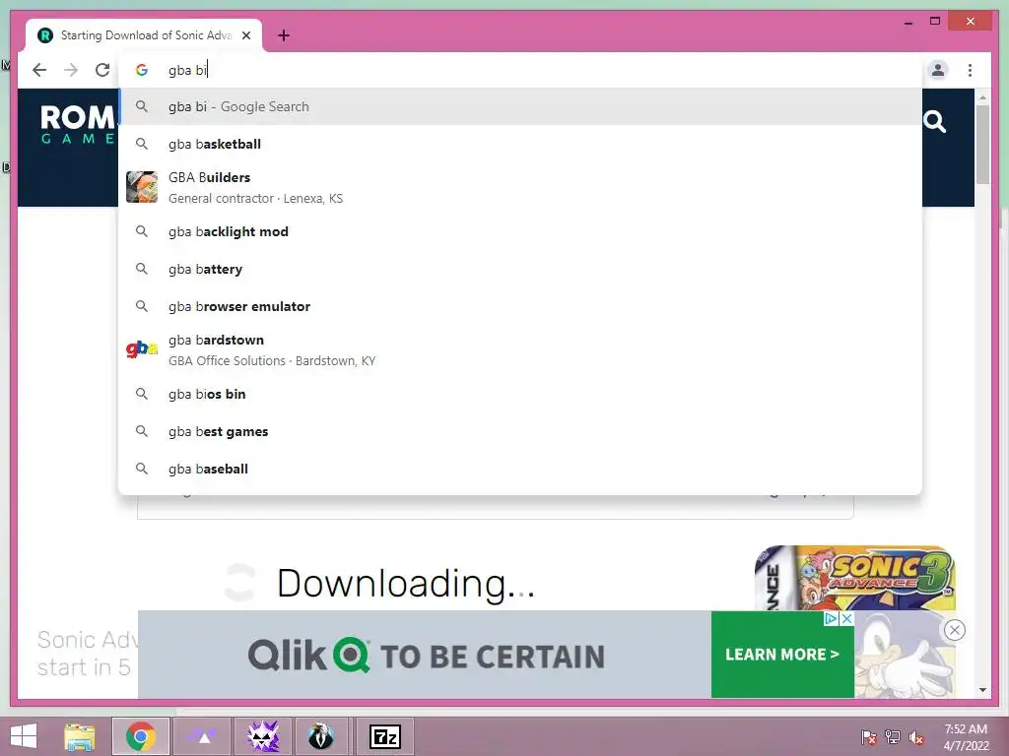Click the Qlik 'LEARN MORE' ad button
This screenshot has width=1009, height=756.
coord(781,655)
